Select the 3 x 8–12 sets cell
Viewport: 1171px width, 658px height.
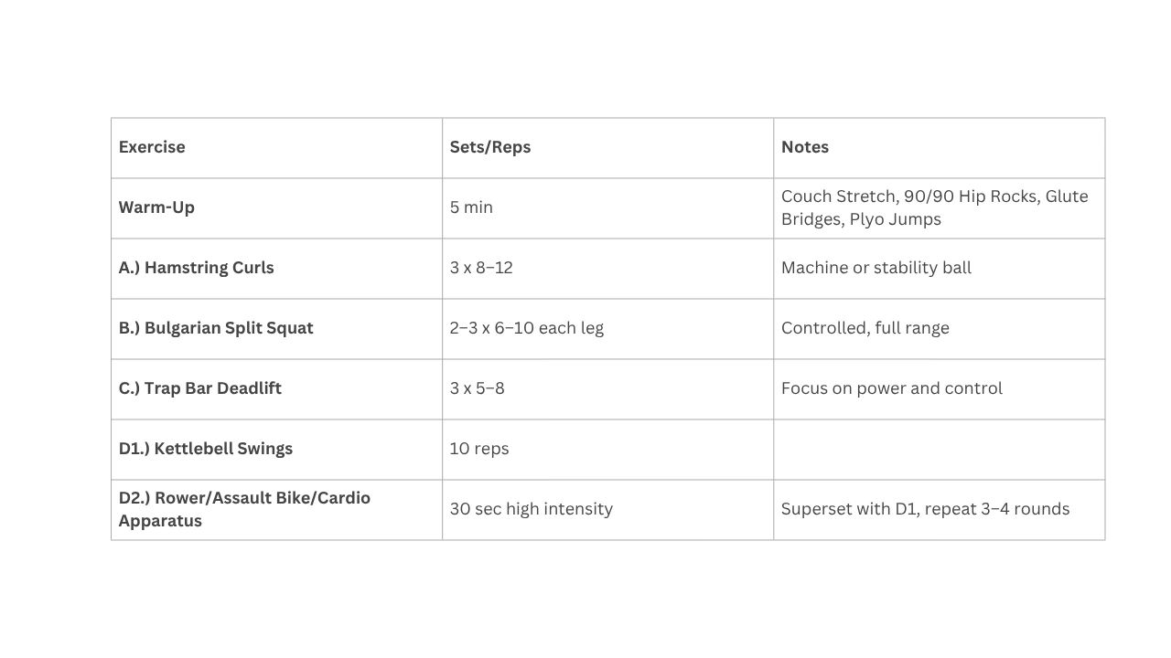(x=481, y=268)
